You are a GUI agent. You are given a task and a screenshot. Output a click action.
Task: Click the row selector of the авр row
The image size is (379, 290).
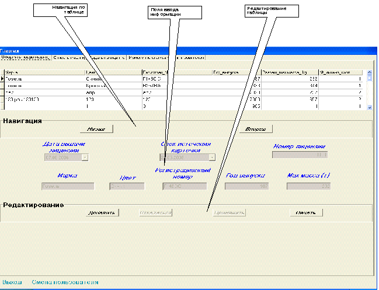pos(2,92)
